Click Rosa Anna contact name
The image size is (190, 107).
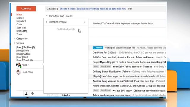27,72
